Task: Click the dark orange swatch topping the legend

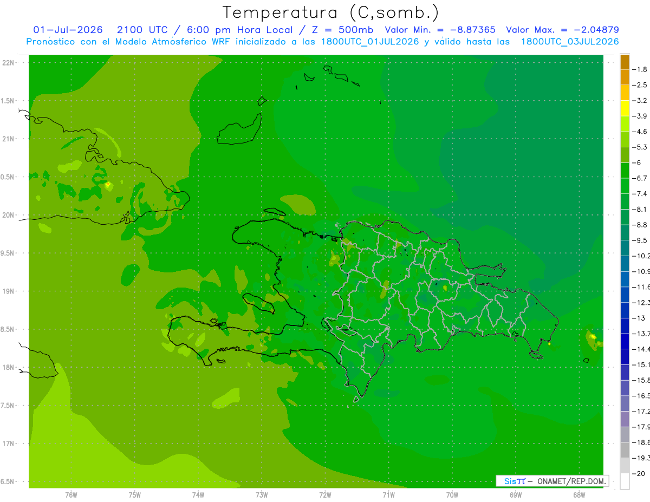Action: click(625, 62)
